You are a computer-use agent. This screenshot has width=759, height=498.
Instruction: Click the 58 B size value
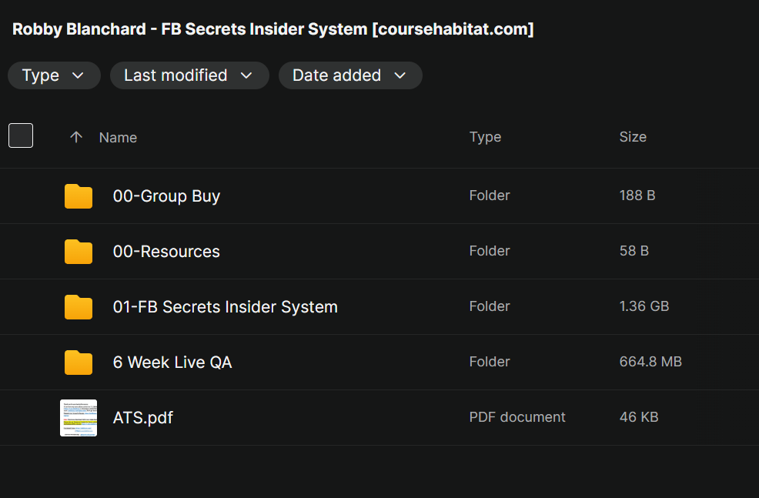[x=634, y=251]
